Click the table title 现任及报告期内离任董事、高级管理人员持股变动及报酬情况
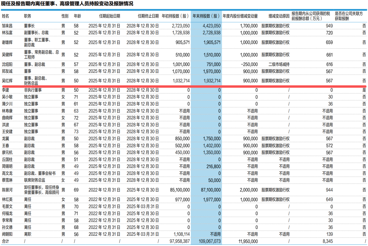Image resolution: width=368 pixels, height=246 pixels. coord(67,4)
